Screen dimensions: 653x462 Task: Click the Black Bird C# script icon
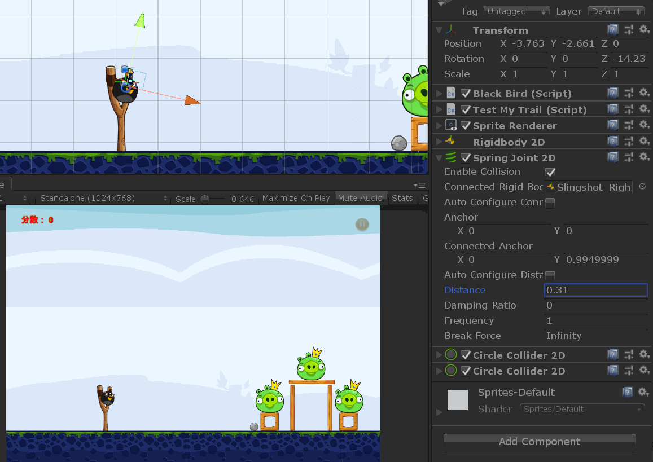[x=450, y=93]
